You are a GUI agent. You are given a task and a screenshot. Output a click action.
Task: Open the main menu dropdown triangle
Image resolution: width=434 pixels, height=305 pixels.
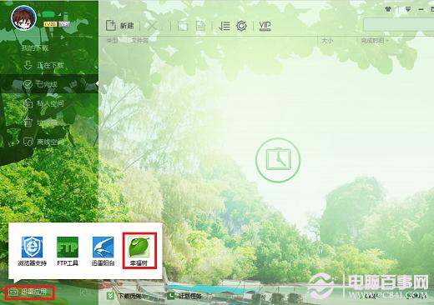(408, 9)
